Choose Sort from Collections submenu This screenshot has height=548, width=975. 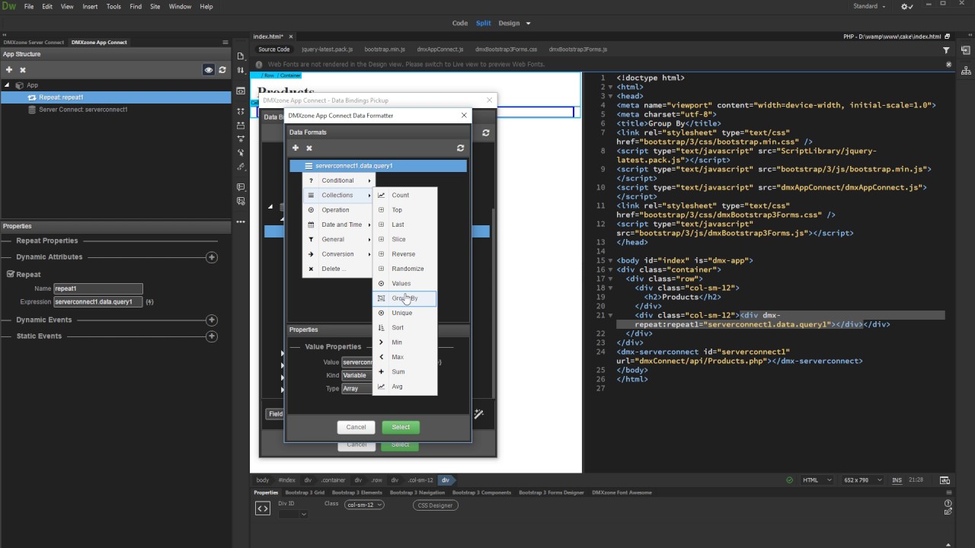coord(405,328)
